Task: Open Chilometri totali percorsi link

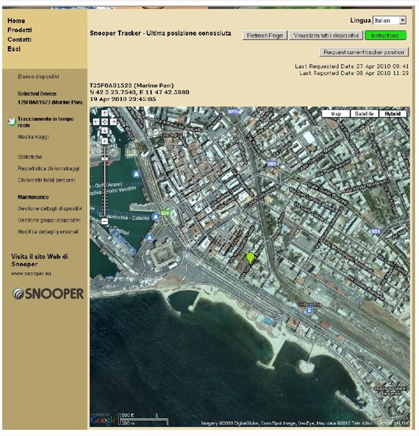Action: point(47,180)
